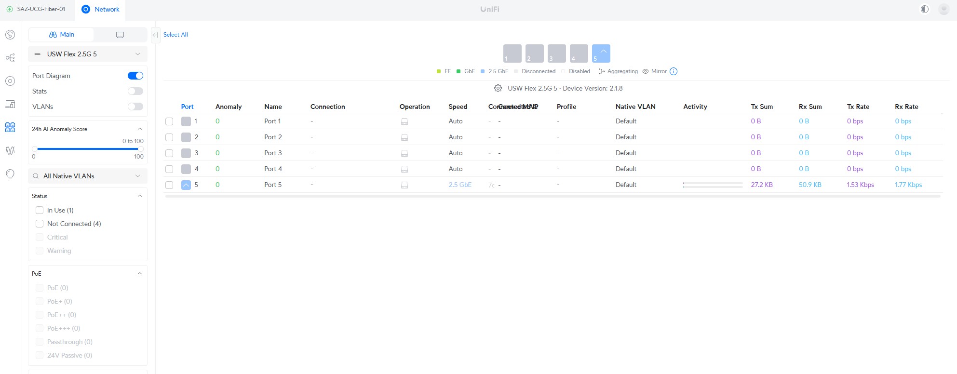Click the AI Anomaly Score slider track
The width and height of the screenshot is (957, 374).
[88, 149]
